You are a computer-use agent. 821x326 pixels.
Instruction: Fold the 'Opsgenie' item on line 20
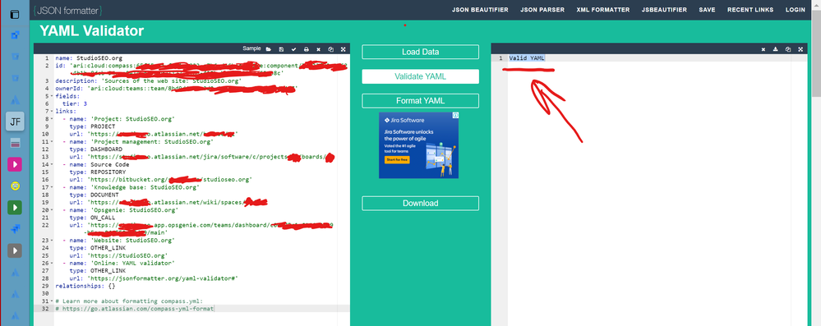point(51,210)
